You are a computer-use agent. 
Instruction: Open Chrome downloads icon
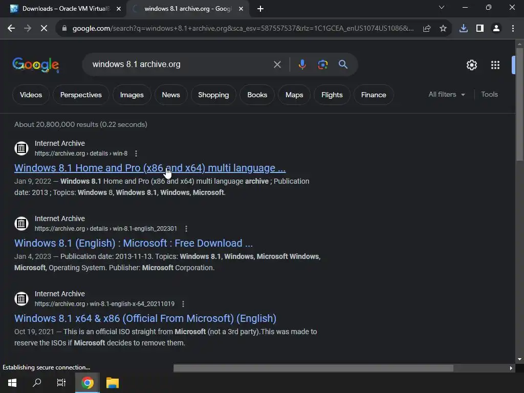point(464,29)
